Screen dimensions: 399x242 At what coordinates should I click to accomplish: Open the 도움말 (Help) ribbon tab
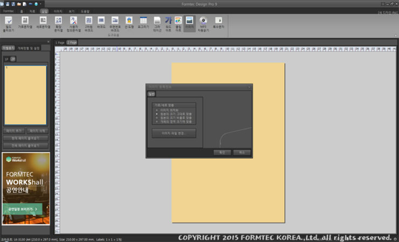point(85,11)
